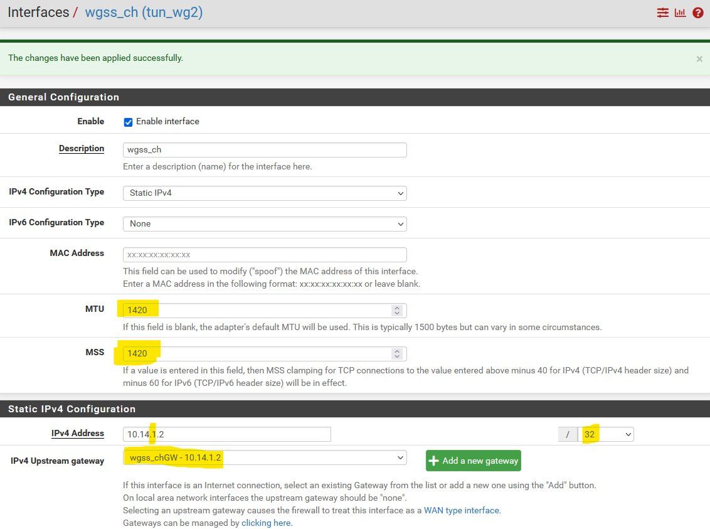Screen dimensions: 710x529
Task: Open the WAN type interface link
Action: [462, 510]
